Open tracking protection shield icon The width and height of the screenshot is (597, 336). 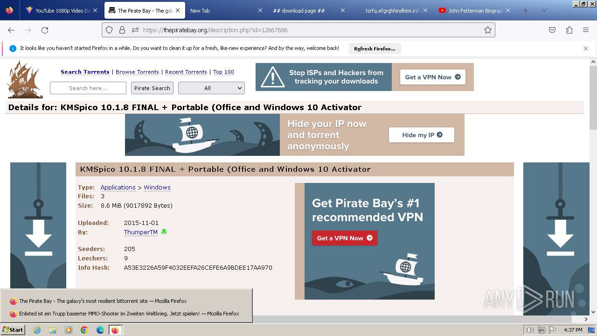coord(109,30)
